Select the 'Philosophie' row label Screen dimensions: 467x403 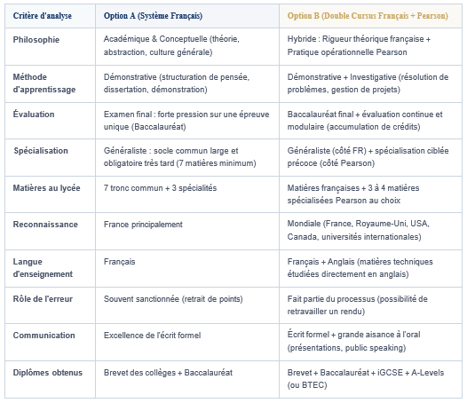(x=36, y=40)
